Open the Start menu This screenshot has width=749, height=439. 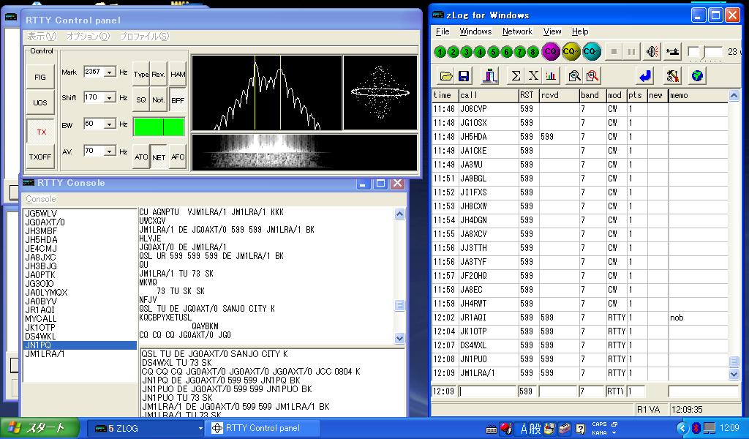click(39, 428)
